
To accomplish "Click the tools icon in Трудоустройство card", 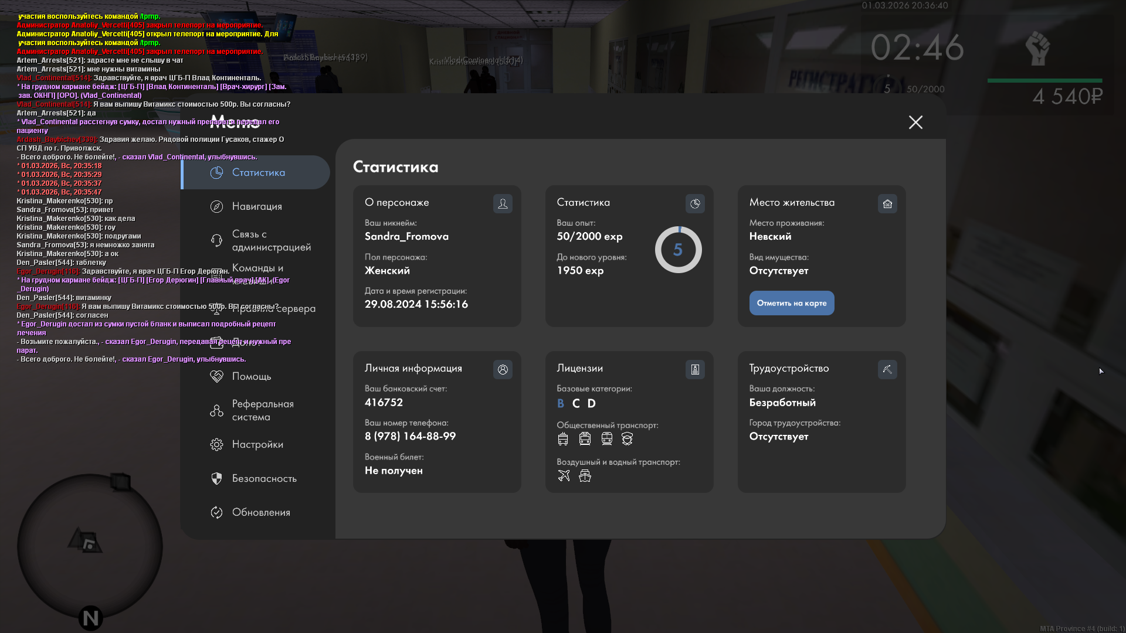I will [887, 369].
